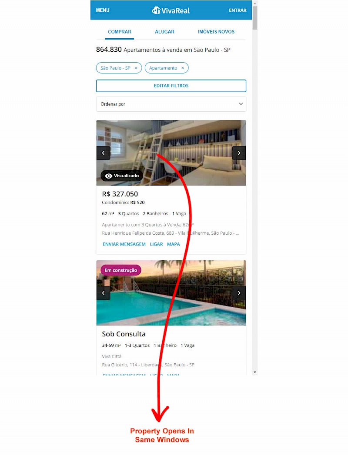Click the Visualizado eye badge
348x455 pixels.
point(122,176)
